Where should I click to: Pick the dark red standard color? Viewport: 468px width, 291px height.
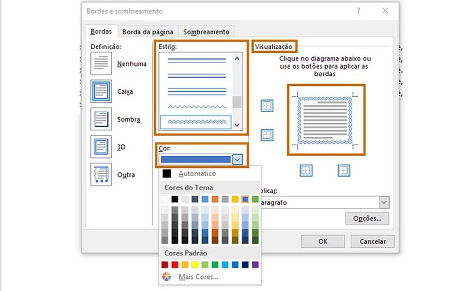coord(165,264)
